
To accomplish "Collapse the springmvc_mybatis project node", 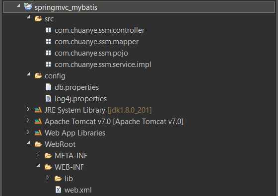I will [x=18, y=6].
